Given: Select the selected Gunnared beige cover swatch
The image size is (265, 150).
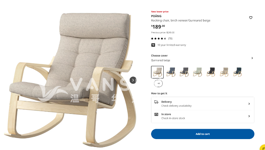Looking at the screenshot, I should tap(157, 72).
